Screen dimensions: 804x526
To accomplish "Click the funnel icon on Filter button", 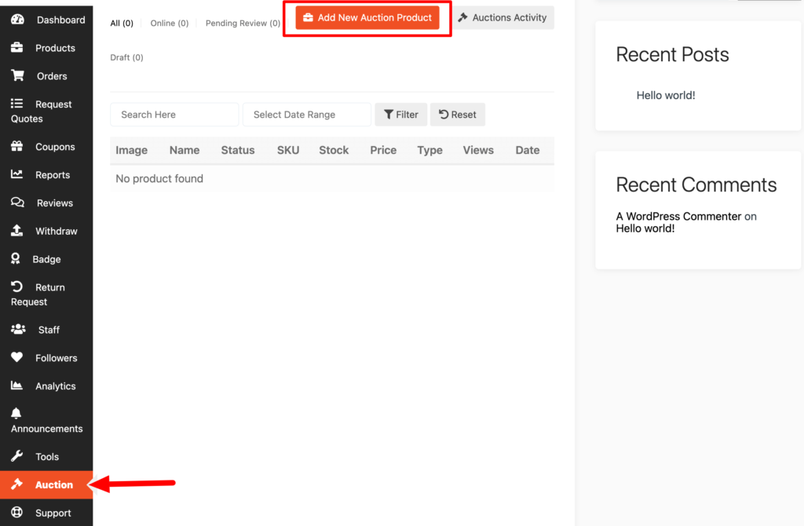I will coord(389,115).
